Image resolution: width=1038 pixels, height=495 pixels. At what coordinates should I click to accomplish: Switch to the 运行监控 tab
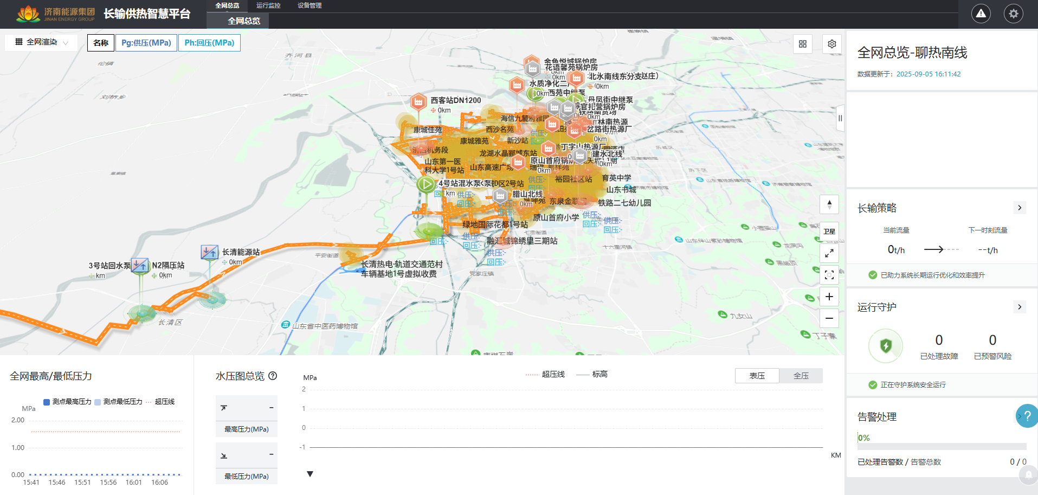click(x=268, y=5)
